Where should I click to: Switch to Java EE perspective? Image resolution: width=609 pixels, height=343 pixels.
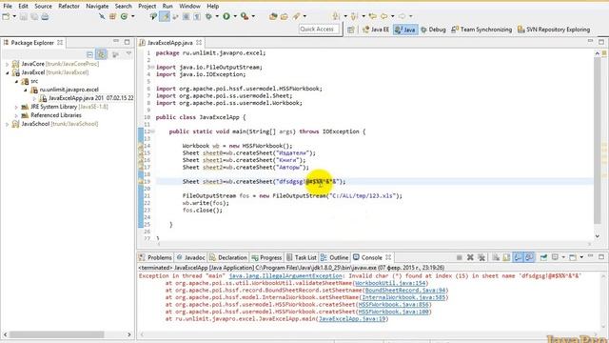tap(375, 30)
